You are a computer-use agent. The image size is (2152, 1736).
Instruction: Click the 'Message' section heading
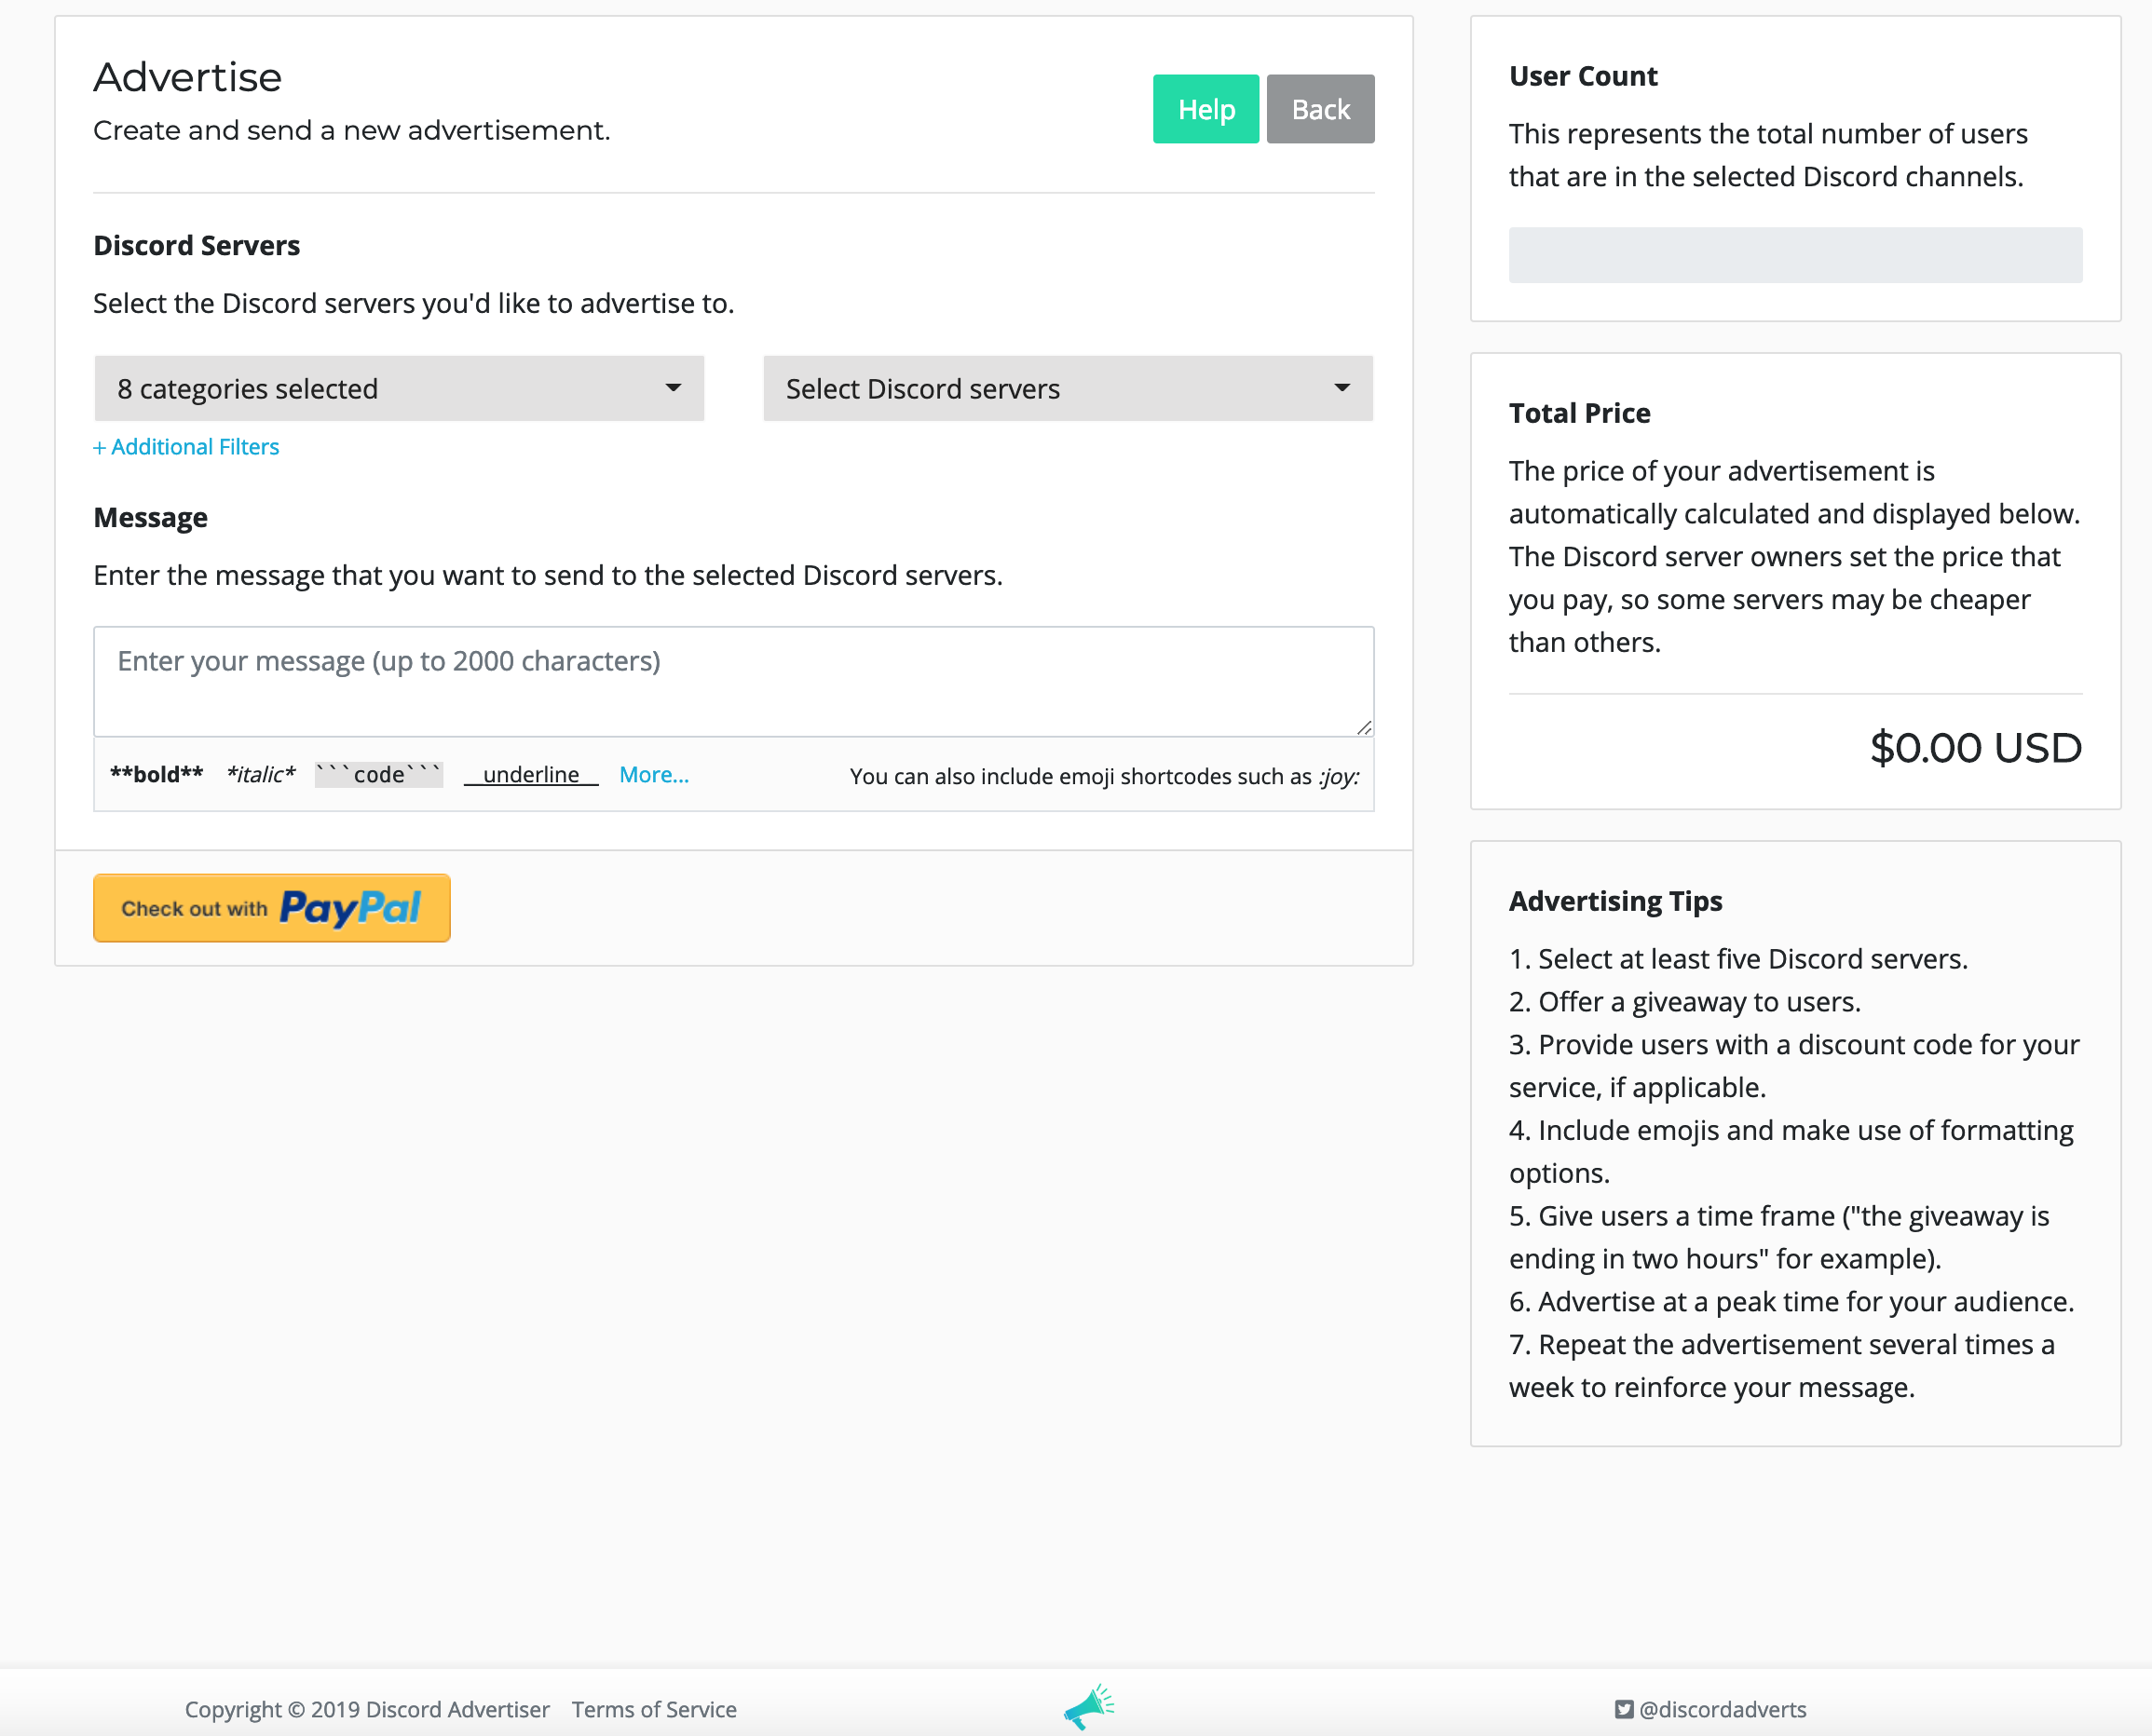[x=151, y=518]
